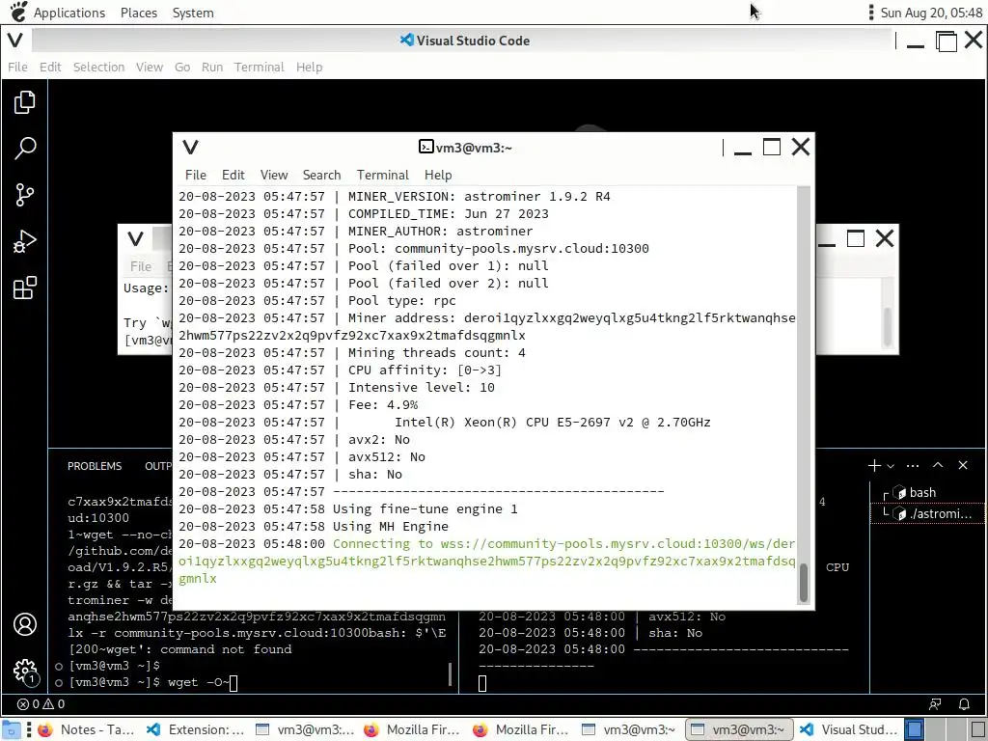Open window menu of VS Code title bar
988x741 pixels.
[15, 41]
